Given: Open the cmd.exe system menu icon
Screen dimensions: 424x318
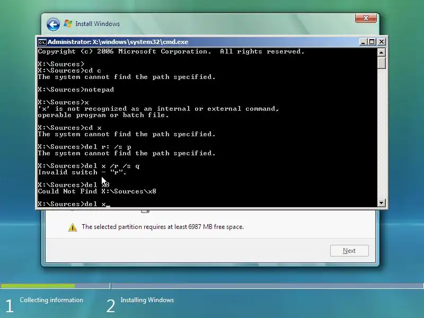Looking at the screenshot, I should [42, 42].
